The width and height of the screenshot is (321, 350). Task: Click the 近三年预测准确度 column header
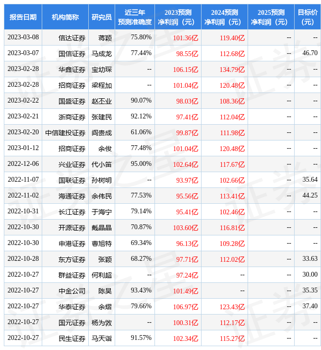coord(134,17)
